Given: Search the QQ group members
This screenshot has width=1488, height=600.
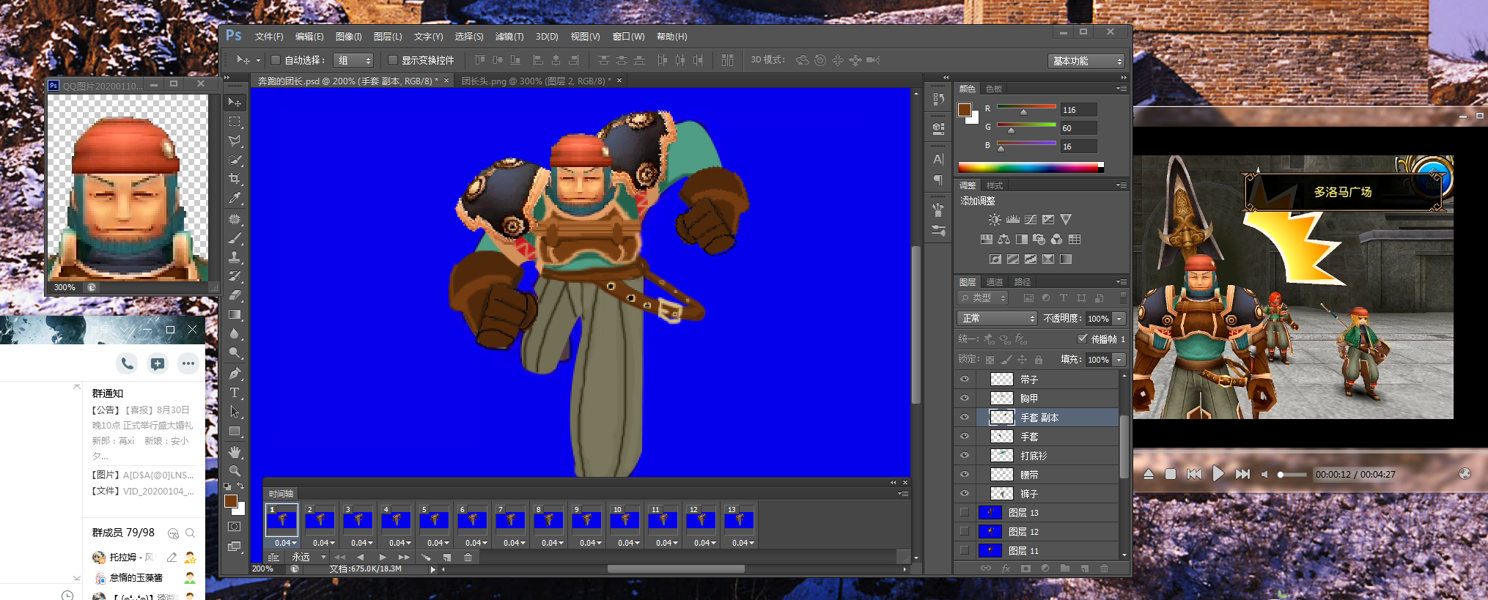Looking at the screenshot, I should [x=190, y=533].
